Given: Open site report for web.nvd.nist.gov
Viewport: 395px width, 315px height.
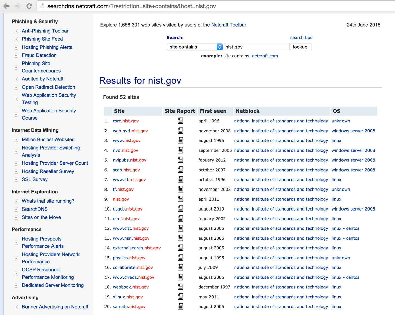Looking at the screenshot, I should click(180, 131).
